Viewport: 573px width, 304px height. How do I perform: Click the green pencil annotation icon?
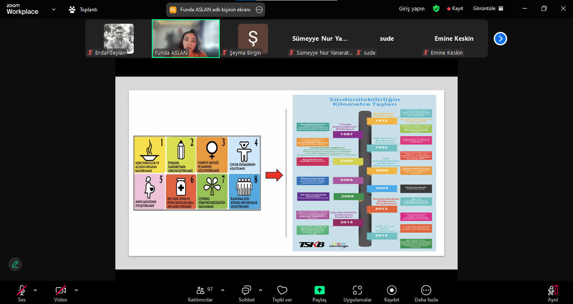point(15,264)
